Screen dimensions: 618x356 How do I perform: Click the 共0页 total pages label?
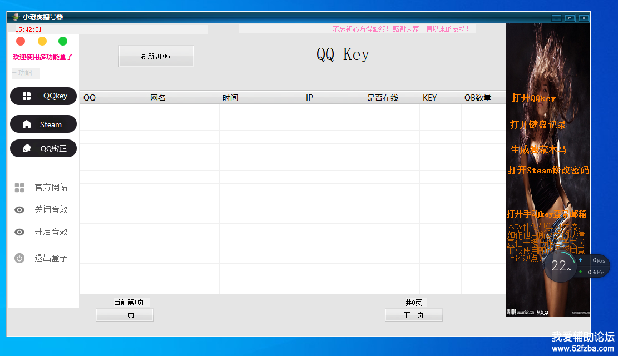coord(413,303)
